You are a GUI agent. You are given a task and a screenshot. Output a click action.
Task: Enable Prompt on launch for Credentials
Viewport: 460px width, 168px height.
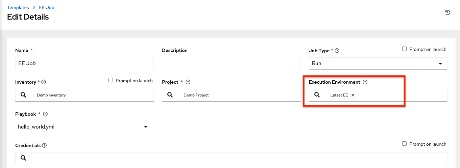(404, 144)
